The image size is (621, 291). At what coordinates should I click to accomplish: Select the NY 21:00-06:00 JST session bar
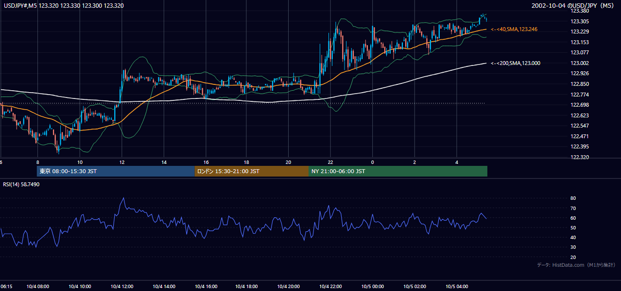(398, 171)
